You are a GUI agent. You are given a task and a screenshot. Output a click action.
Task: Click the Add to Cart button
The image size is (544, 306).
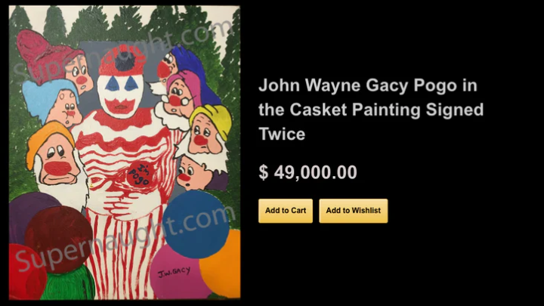tap(285, 211)
